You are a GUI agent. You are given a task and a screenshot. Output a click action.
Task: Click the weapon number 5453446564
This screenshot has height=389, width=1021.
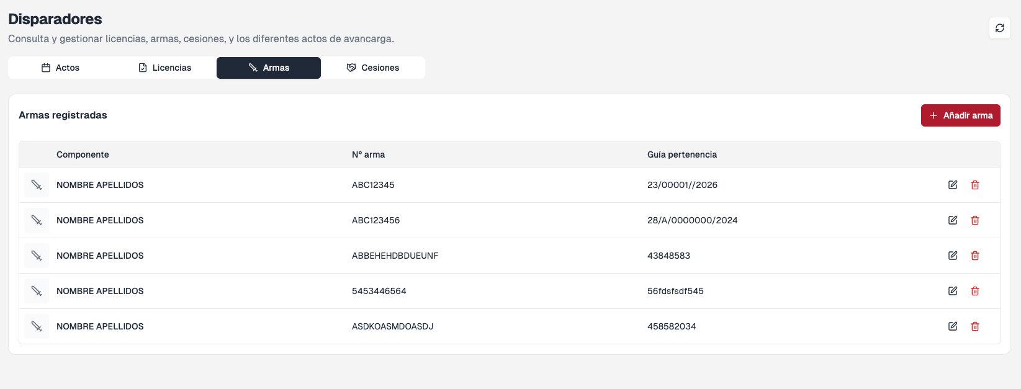379,291
